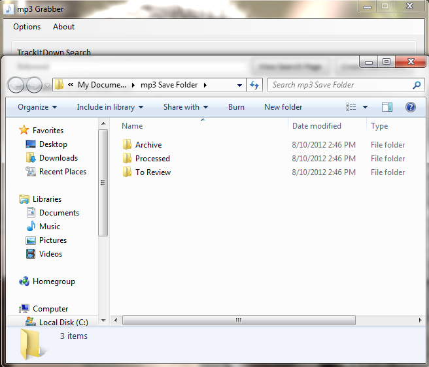Screen dimensions: 429x367
Task: Expand arrow after mp3 Save Folder breadcrumb
Action: tap(205, 86)
